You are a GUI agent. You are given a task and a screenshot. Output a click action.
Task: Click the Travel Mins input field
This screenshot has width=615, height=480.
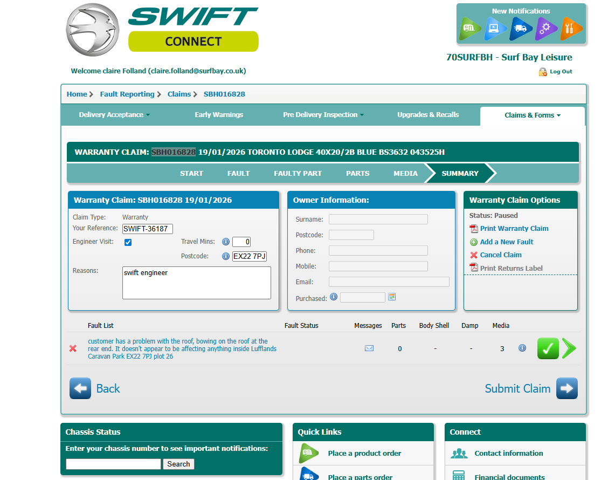point(241,242)
